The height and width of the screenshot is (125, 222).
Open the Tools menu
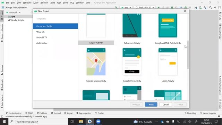pyautogui.click(x=65, y=2)
